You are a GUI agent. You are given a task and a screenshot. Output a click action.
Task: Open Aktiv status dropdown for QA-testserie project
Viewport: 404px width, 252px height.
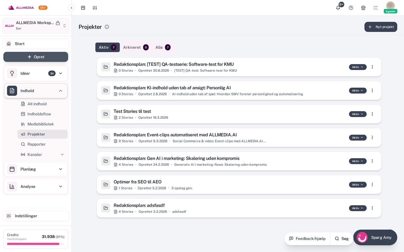click(358, 67)
